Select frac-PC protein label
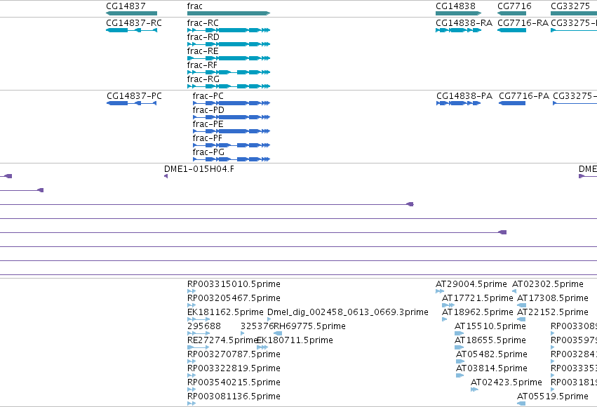 tap(208, 96)
